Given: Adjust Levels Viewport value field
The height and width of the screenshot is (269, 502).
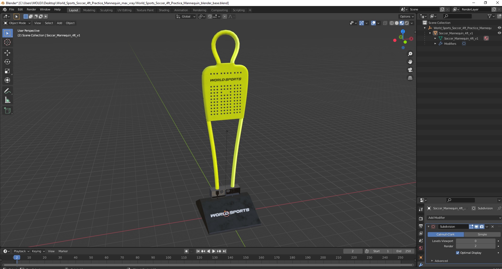Looking at the screenshot, I should [475, 241].
